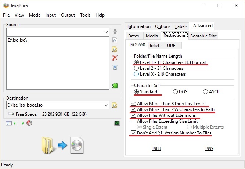245x169 pixels.
Task: Click the large Build folder-to-disc image button
Action: (62, 145)
